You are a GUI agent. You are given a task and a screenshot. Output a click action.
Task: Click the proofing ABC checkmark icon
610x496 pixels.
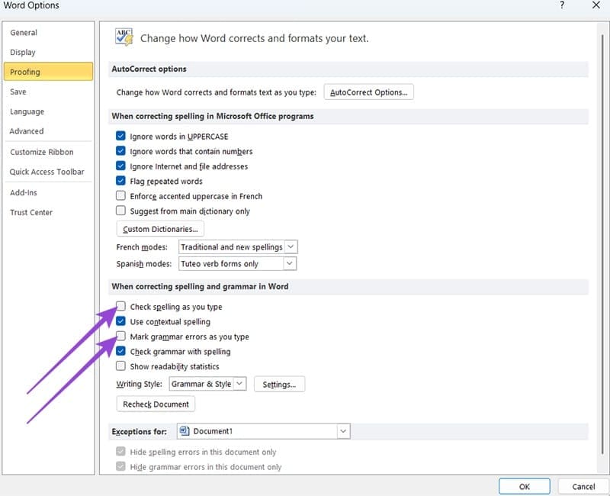124,37
